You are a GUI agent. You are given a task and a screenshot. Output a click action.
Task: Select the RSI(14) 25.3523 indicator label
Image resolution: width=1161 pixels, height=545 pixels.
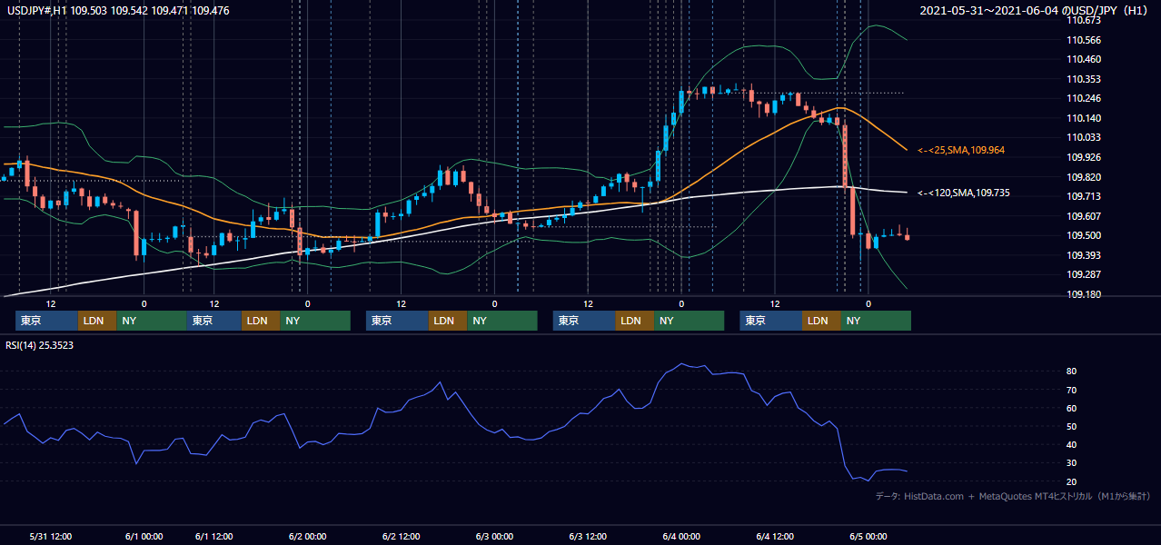click(x=40, y=345)
